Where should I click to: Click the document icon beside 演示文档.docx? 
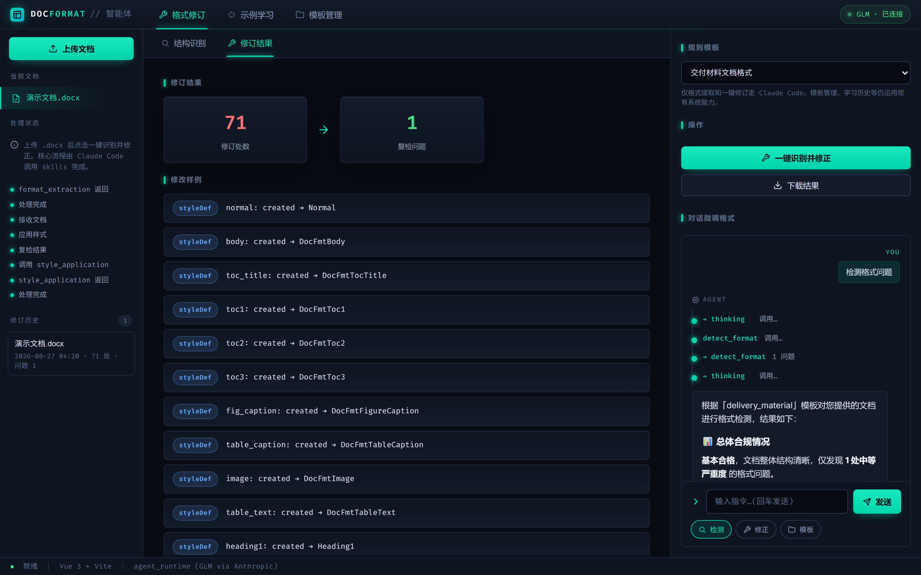point(16,98)
